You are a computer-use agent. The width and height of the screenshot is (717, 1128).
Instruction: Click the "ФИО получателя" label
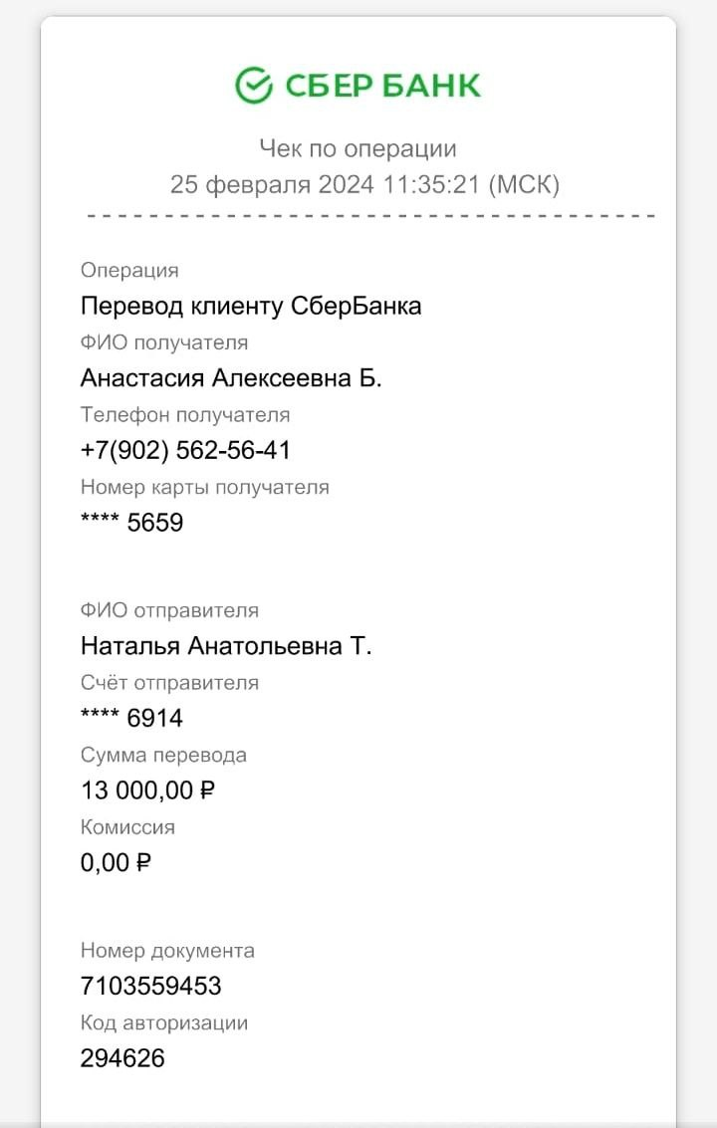pos(164,342)
